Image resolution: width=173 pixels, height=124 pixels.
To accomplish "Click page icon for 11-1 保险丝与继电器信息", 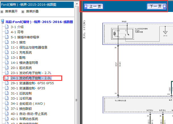I will click(x=7, y=47).
